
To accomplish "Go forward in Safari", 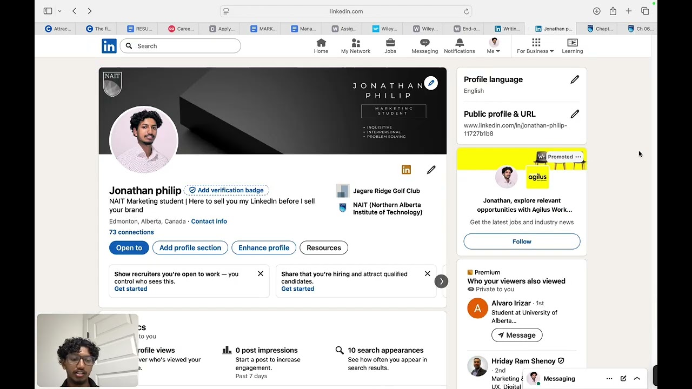I will click(x=89, y=11).
